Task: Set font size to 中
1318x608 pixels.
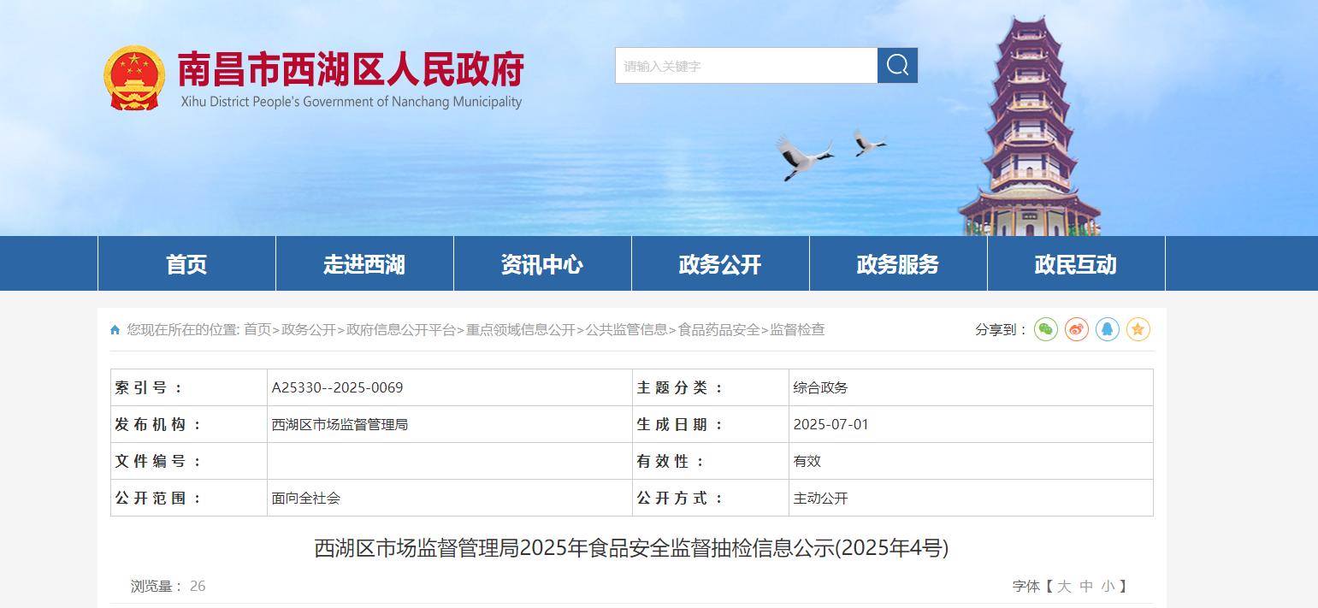Action: click(x=1086, y=587)
